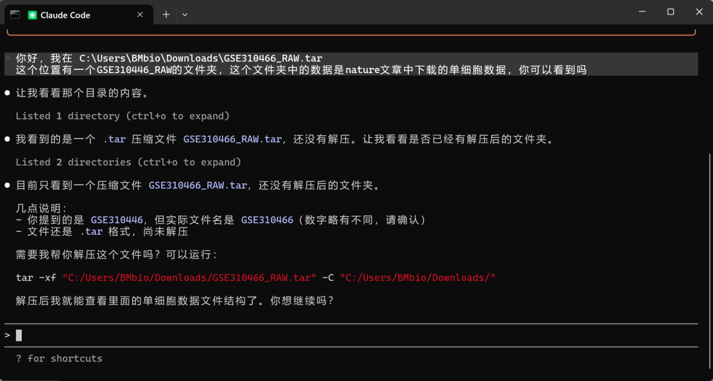This screenshot has height=381, width=713.
Task: Click the red source path GSE310466_RAW.tar string
Action: (189, 278)
